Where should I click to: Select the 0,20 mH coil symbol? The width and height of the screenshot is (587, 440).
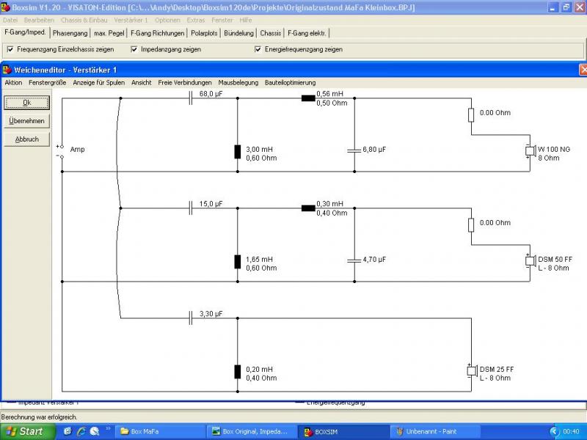237,372
